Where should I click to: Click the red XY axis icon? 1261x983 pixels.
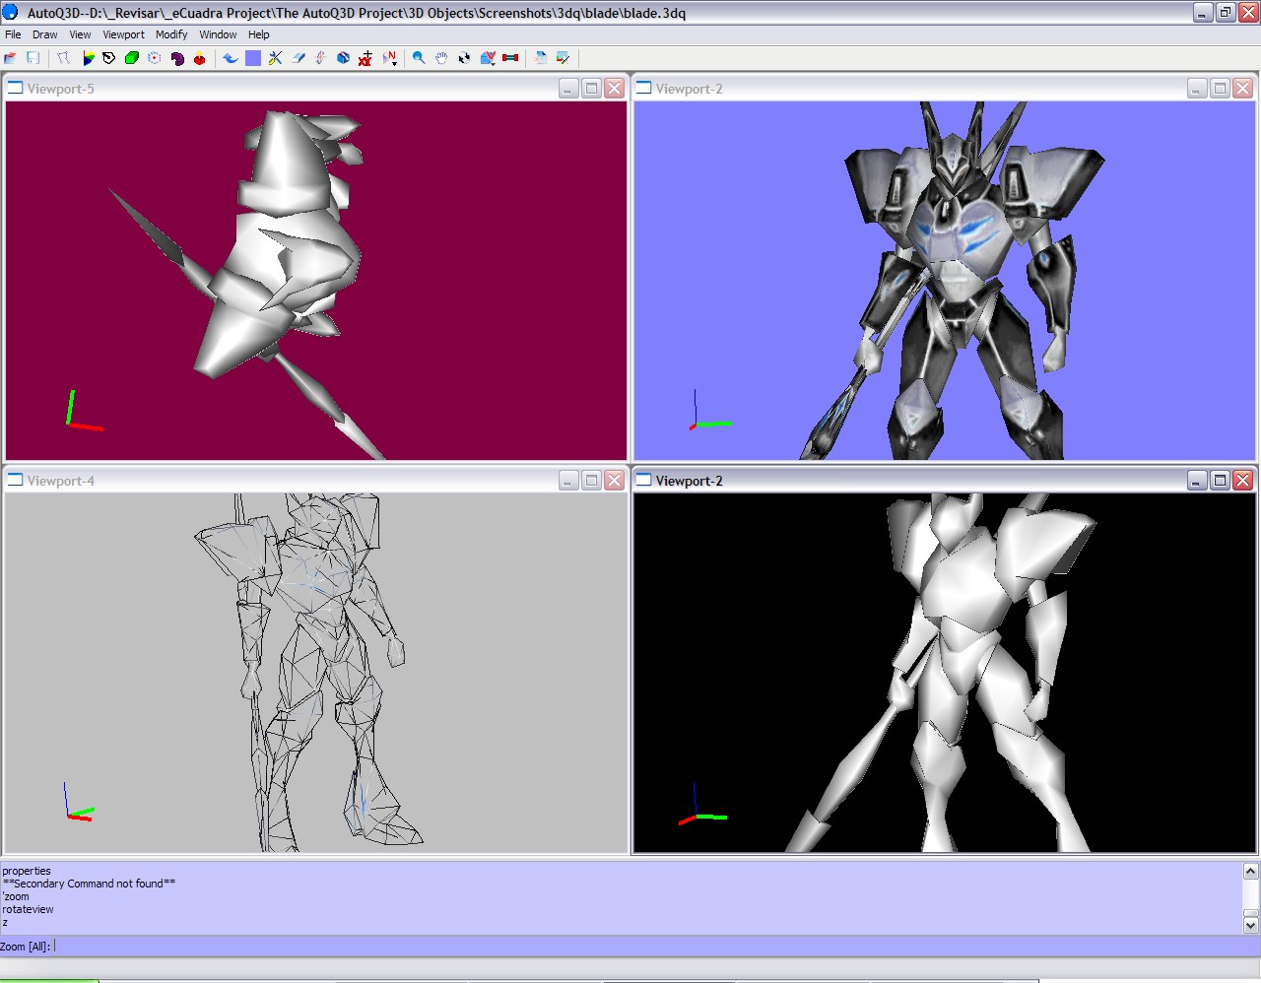click(x=365, y=58)
